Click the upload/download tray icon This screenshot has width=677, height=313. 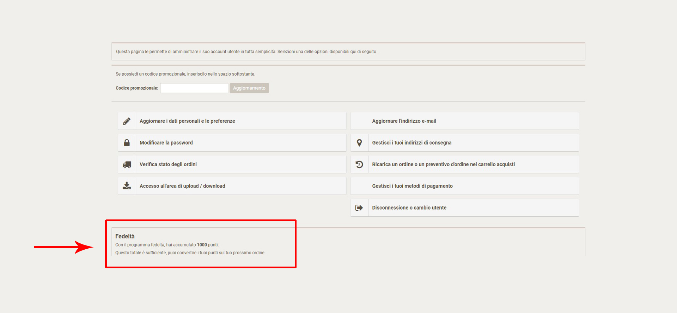click(127, 186)
